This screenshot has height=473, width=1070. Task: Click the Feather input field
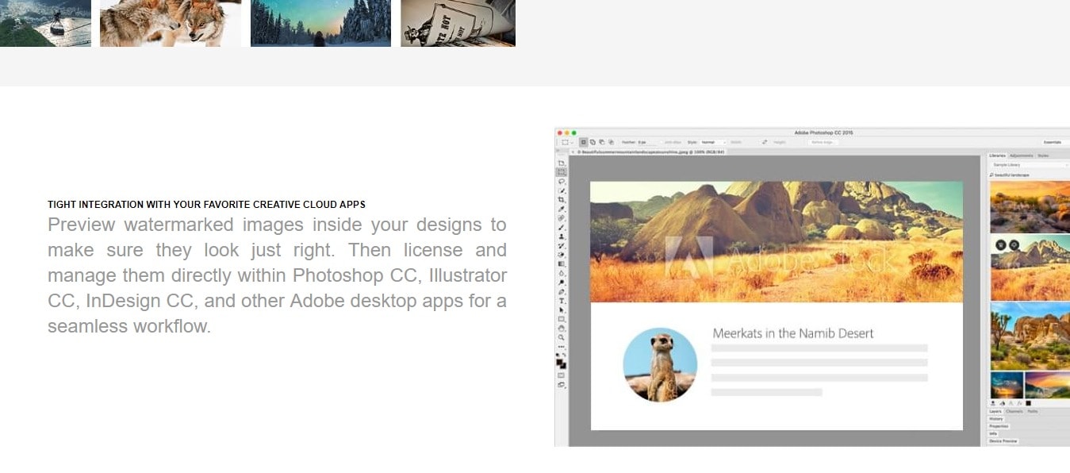coord(647,142)
